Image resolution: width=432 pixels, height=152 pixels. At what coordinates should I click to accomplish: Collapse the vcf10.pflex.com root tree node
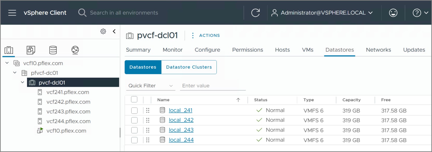click(7, 63)
